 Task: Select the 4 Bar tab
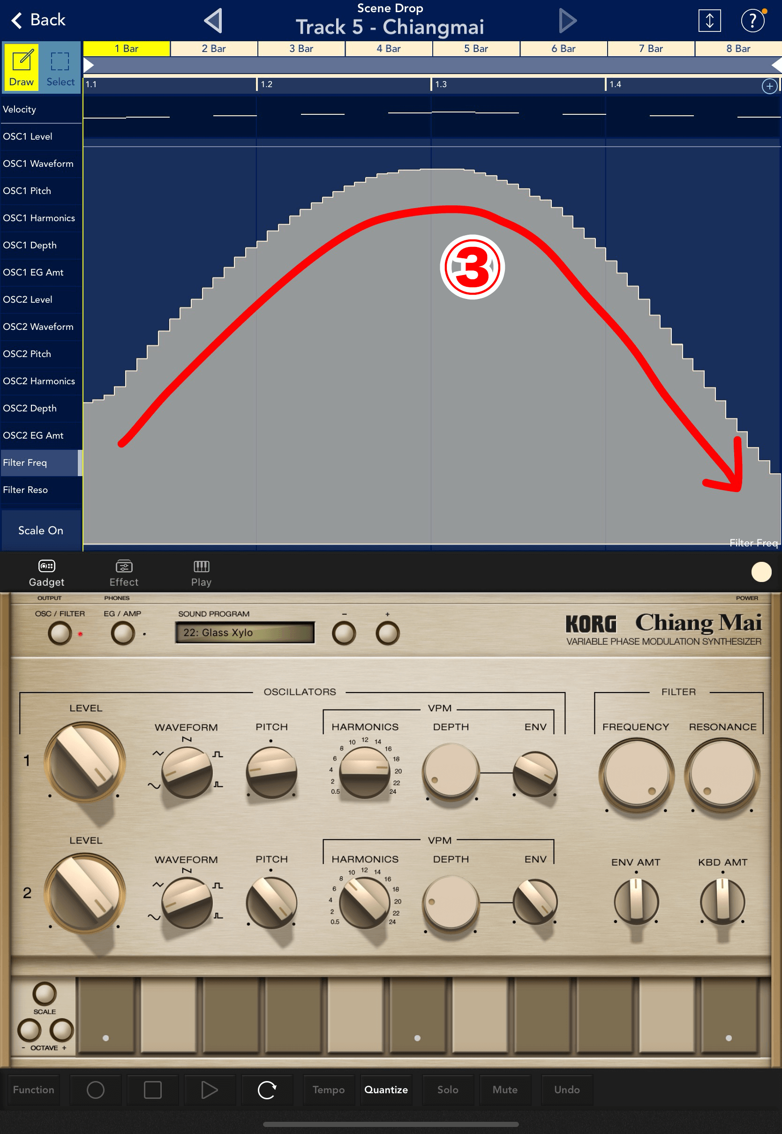pyautogui.click(x=389, y=48)
